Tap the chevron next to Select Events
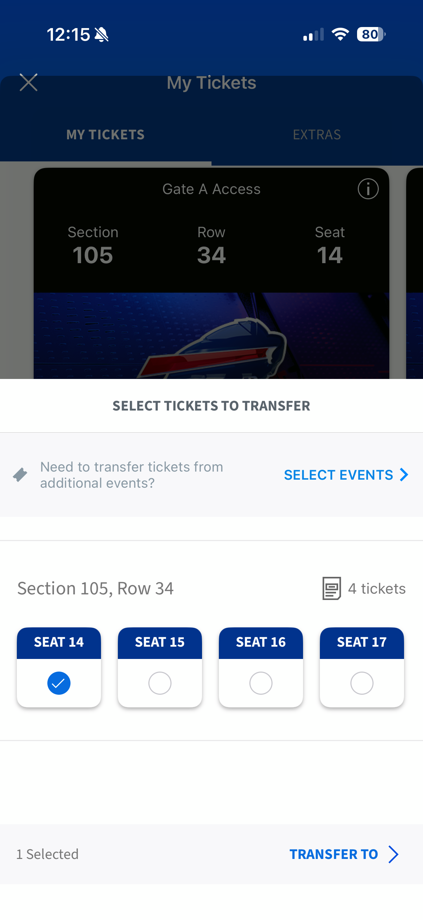The height and width of the screenshot is (920, 423). 404,475
